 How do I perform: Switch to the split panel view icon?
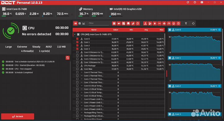(x=75, y=24)
